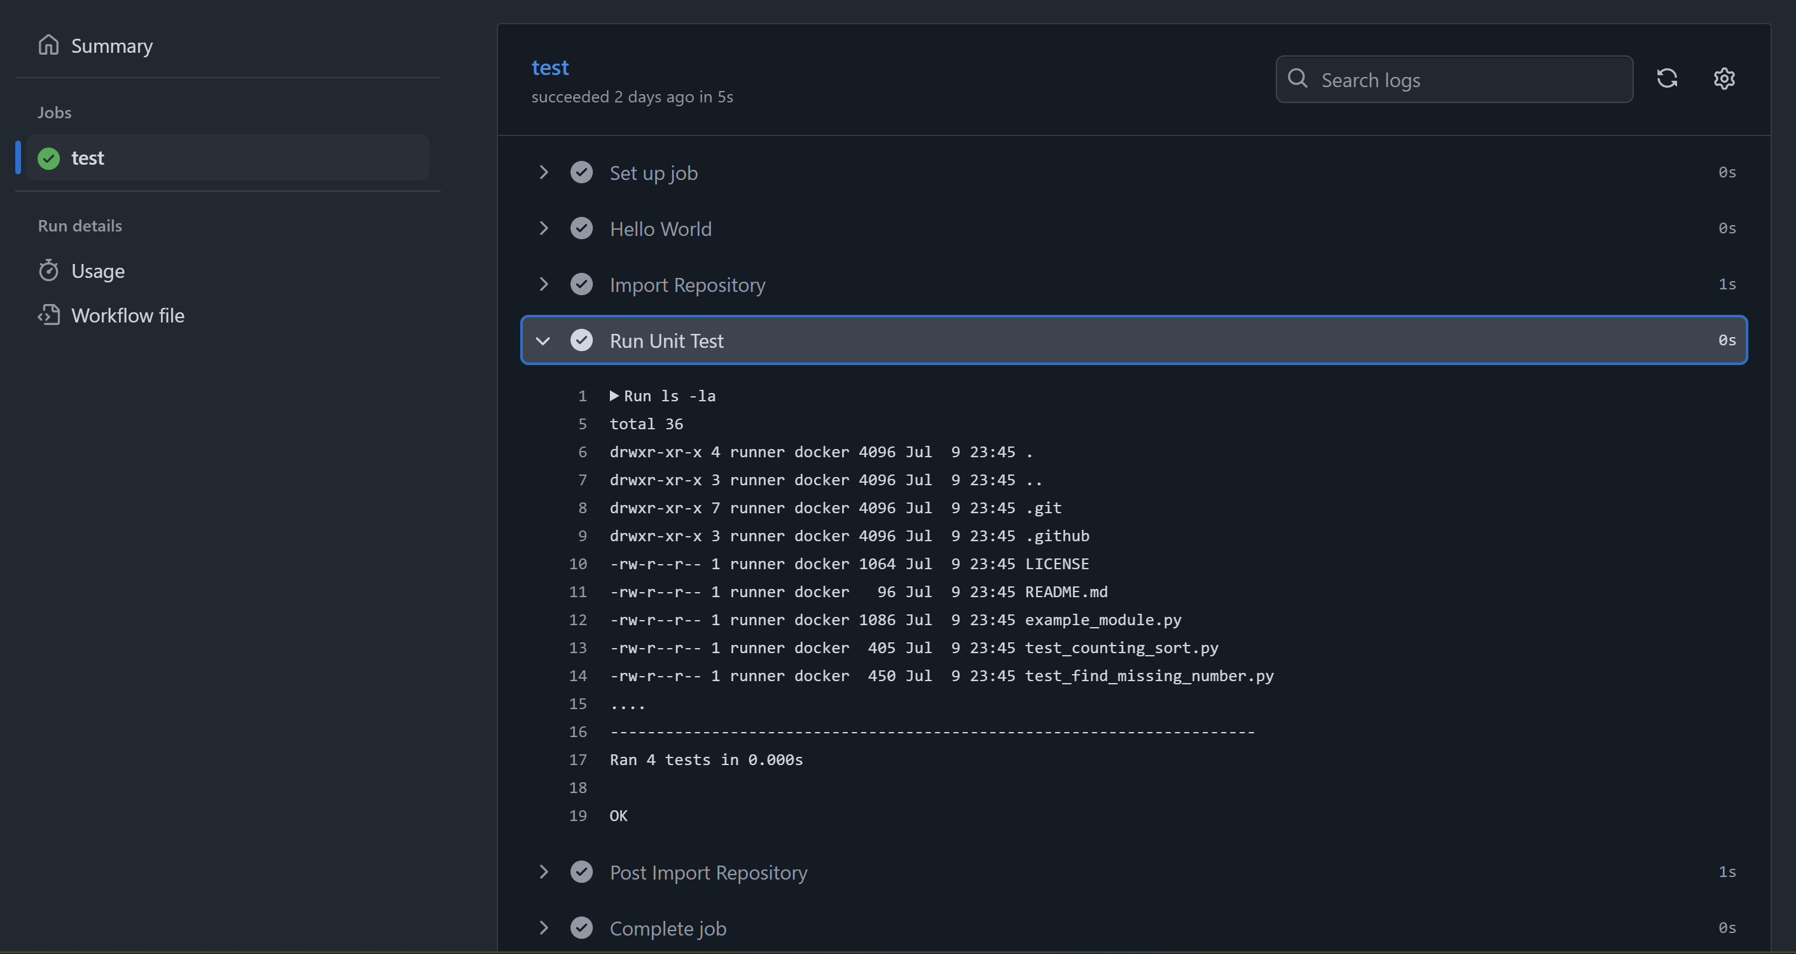1796x954 pixels.
Task: Expand the Hello World step chevron
Action: [x=544, y=228]
